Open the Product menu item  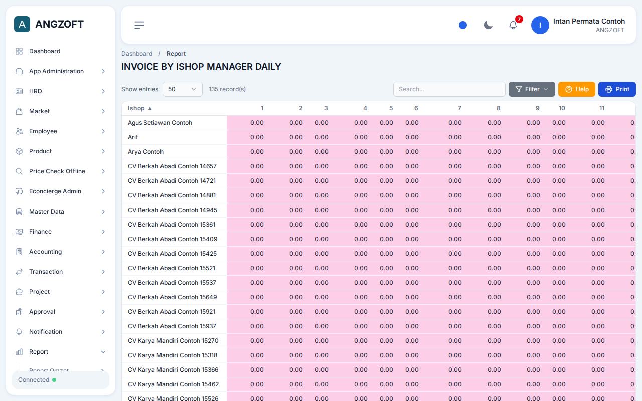[x=61, y=151]
